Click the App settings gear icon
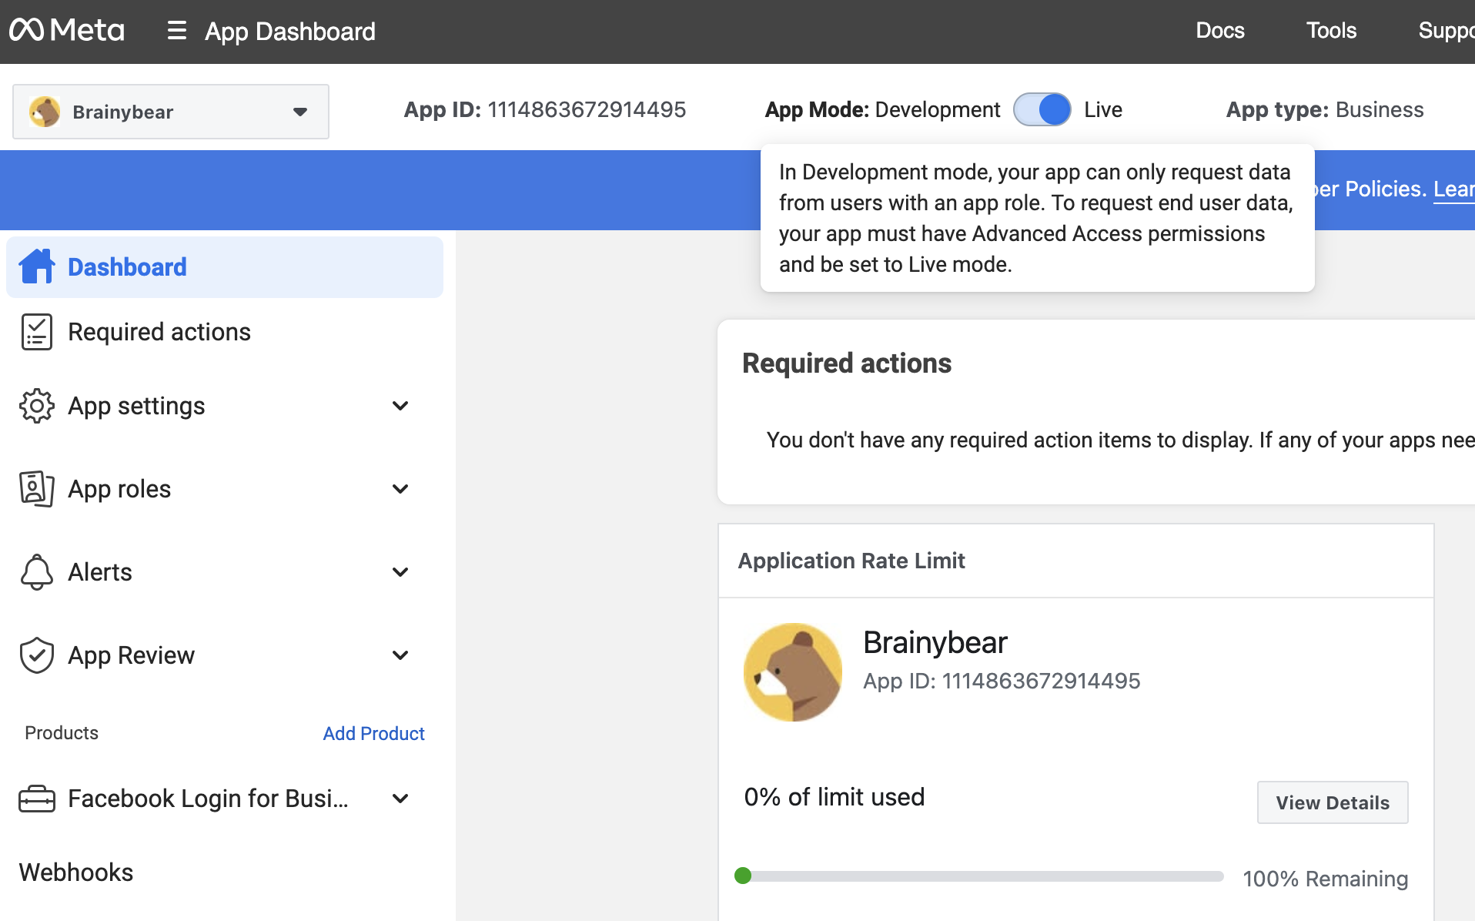The width and height of the screenshot is (1475, 921). 37,406
